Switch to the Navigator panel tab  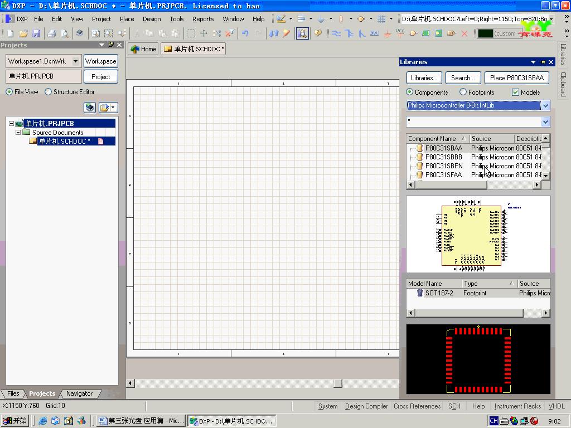(79, 393)
